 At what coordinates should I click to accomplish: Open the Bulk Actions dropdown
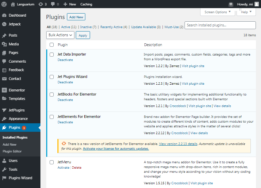pyautogui.click(x=60, y=35)
